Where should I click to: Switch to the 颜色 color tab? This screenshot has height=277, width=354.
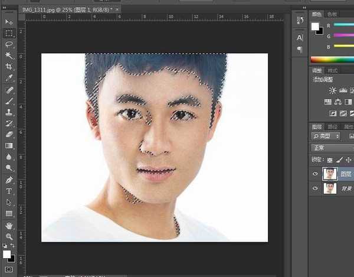316,14
